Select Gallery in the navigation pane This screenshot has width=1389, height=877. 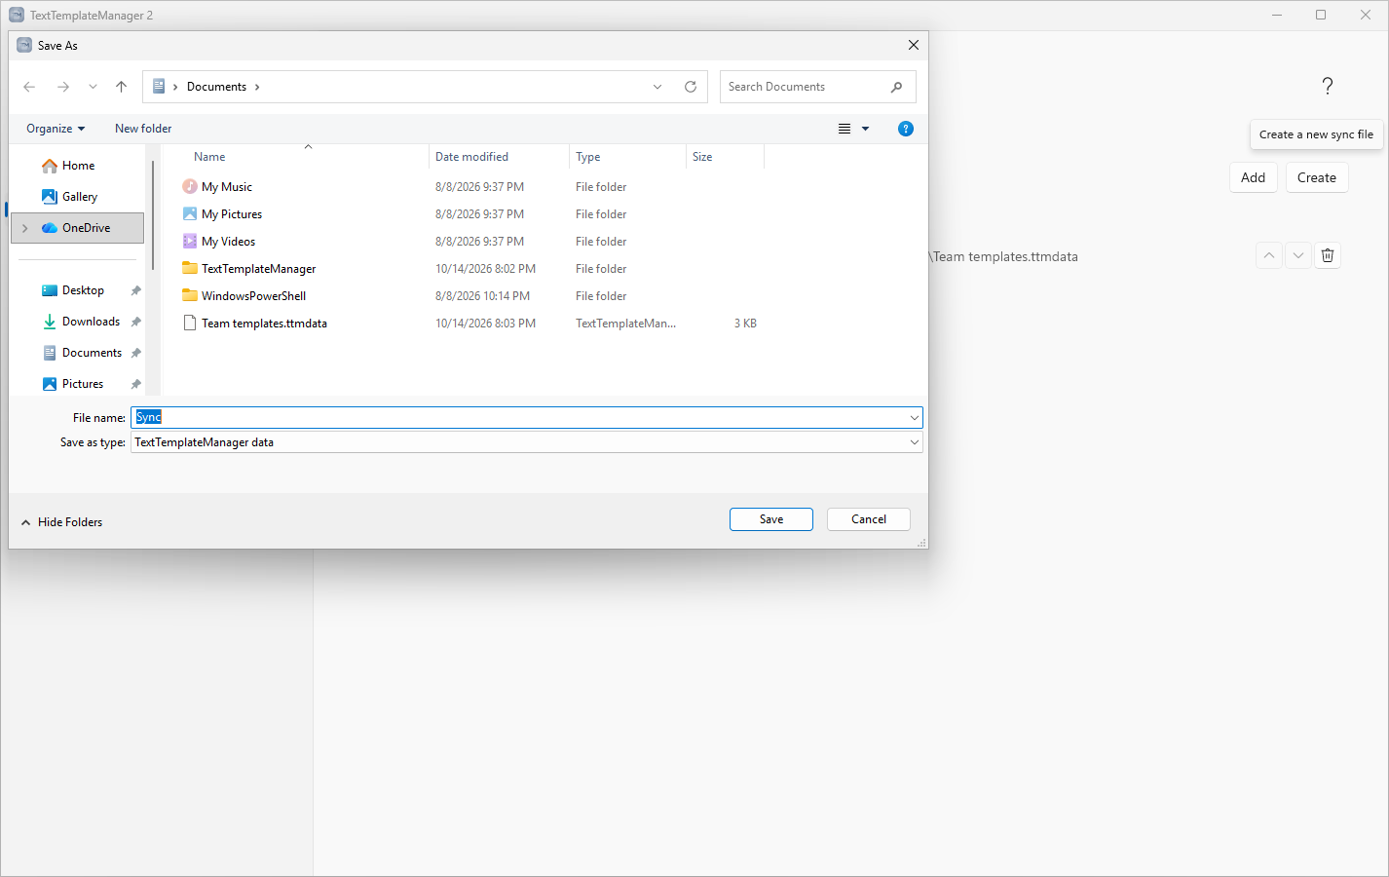(80, 197)
